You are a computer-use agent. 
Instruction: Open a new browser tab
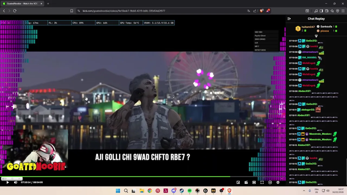point(48,4)
